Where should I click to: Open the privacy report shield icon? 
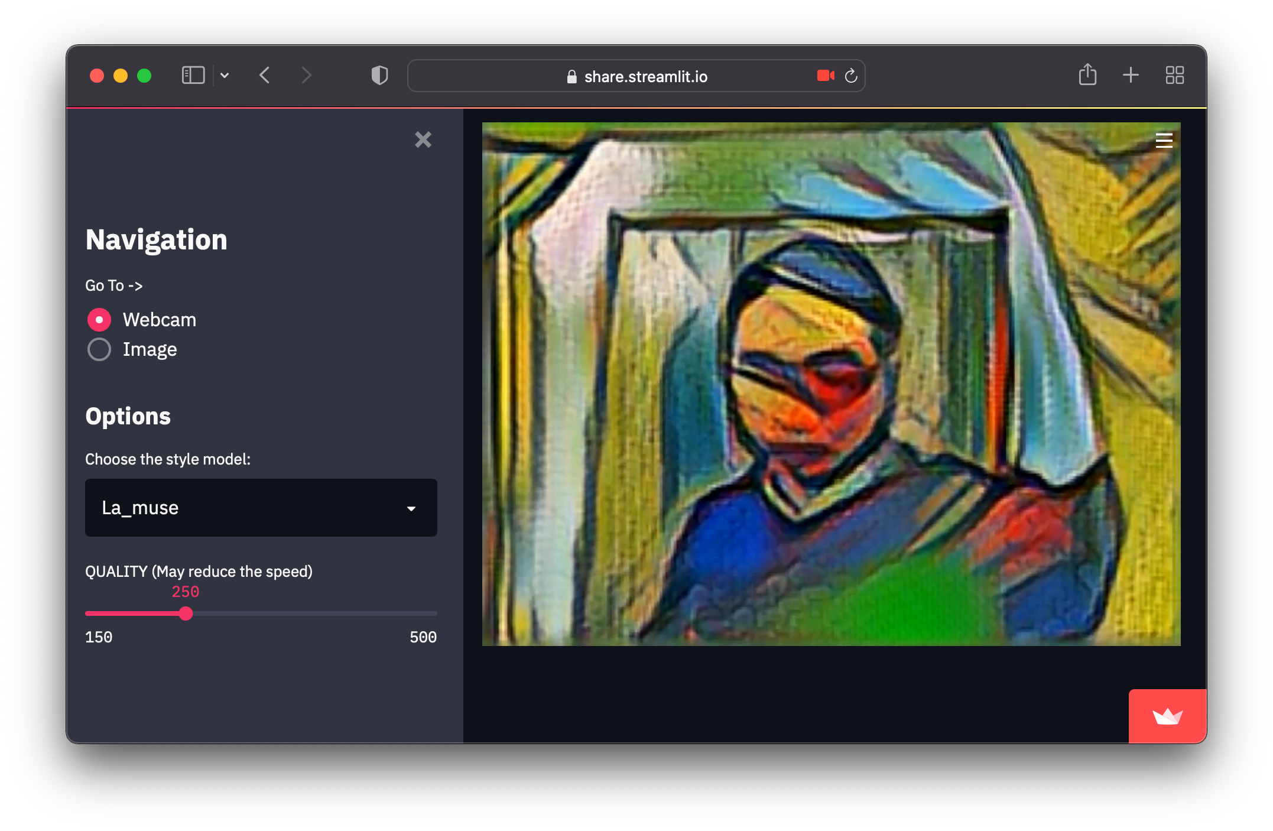click(379, 76)
